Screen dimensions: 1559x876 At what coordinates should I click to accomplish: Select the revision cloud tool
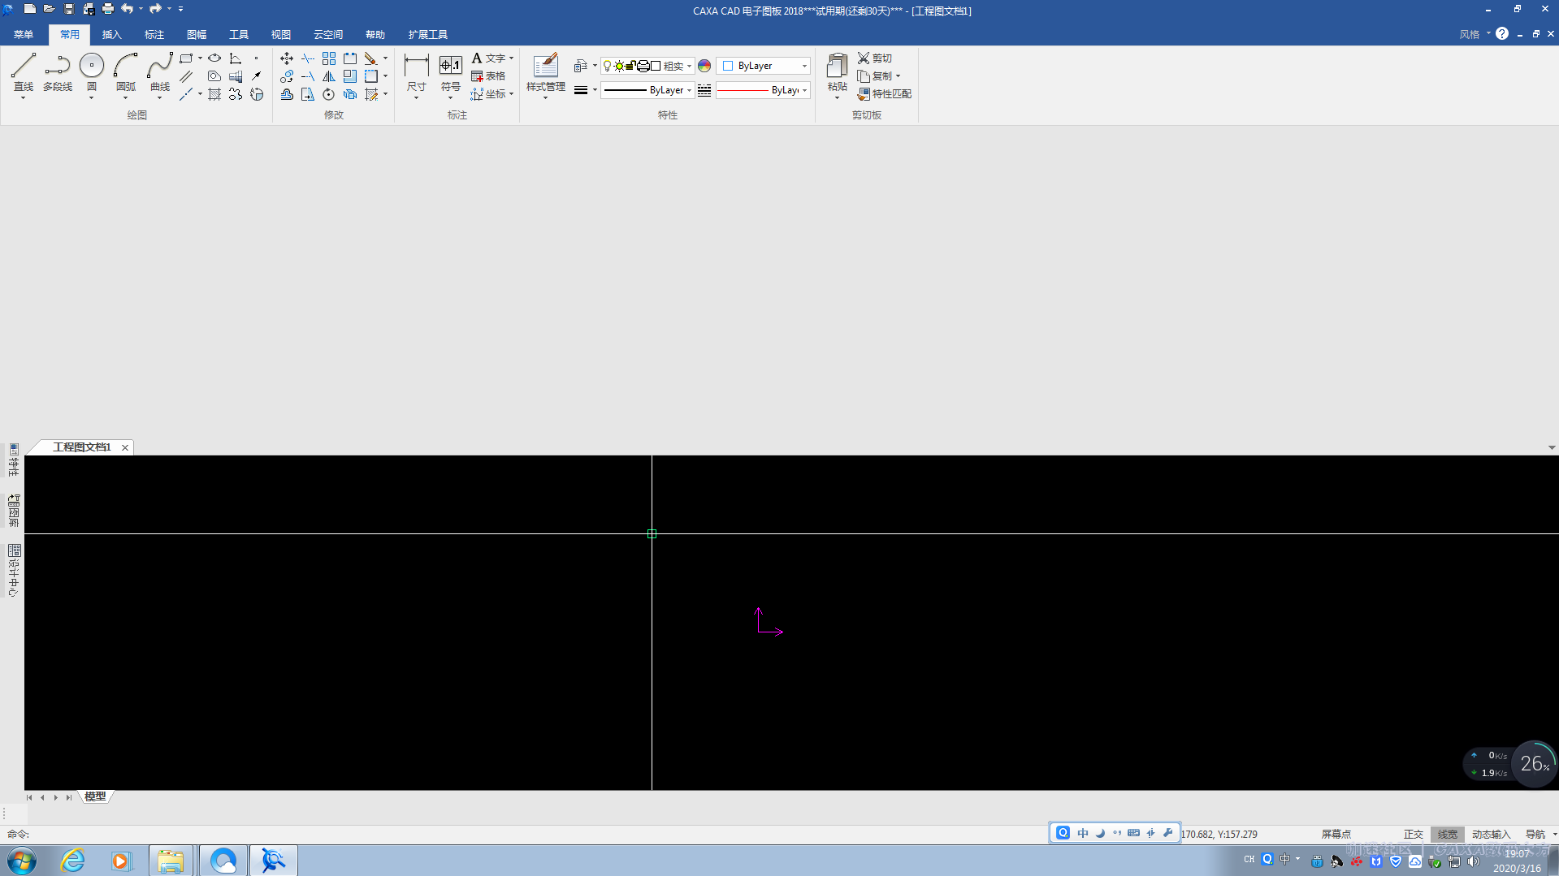(236, 94)
